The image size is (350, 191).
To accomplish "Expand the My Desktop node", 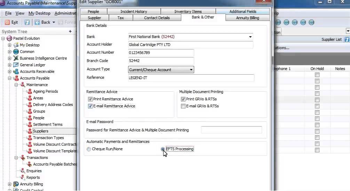I will point(10,45).
